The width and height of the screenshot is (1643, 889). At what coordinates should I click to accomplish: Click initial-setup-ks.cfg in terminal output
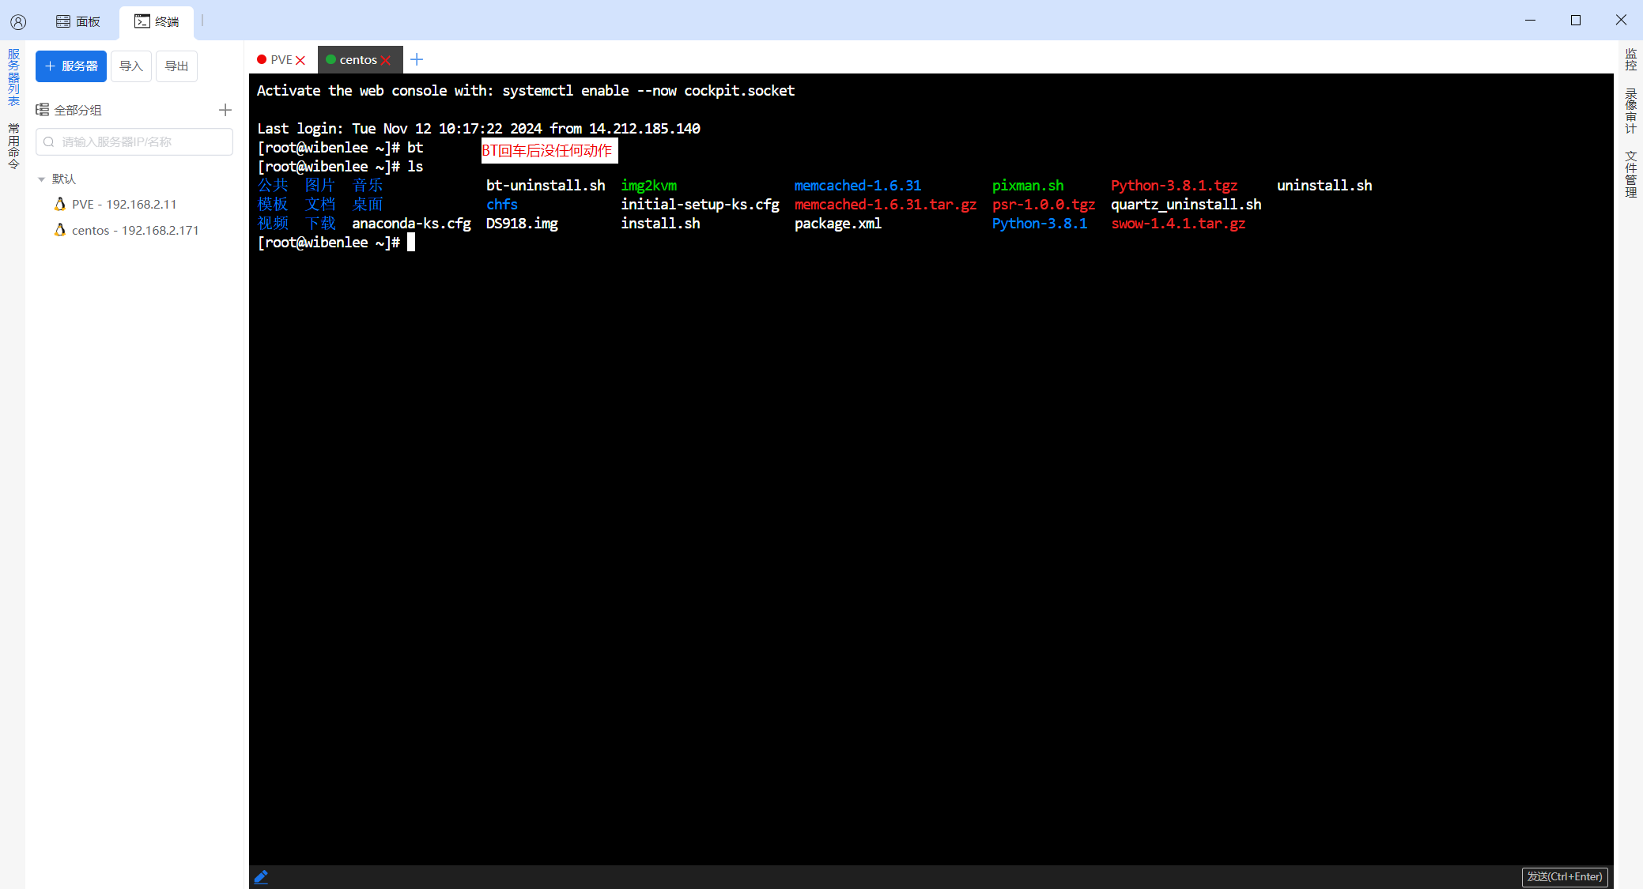click(x=700, y=205)
